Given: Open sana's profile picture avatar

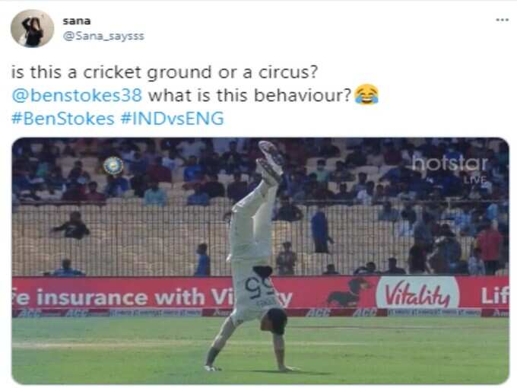Looking at the screenshot, I should click(32, 28).
